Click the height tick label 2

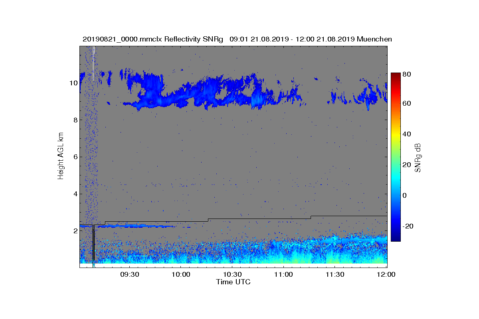[x=75, y=231]
